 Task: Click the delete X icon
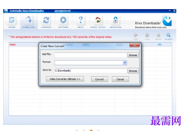(x=158, y=35)
